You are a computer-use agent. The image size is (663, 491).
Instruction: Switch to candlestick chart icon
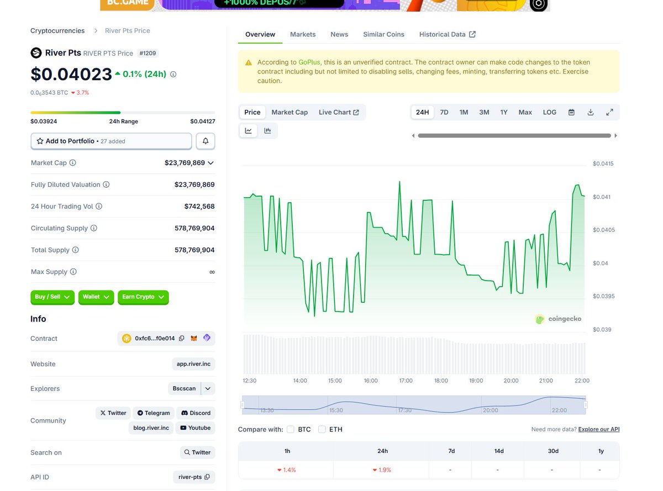[x=267, y=131]
